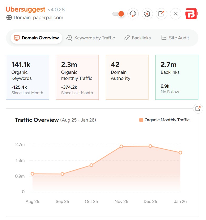Click the '0.9m' y-axis label
Viewport: 206px width, 220px height.
pyautogui.click(x=20, y=176)
